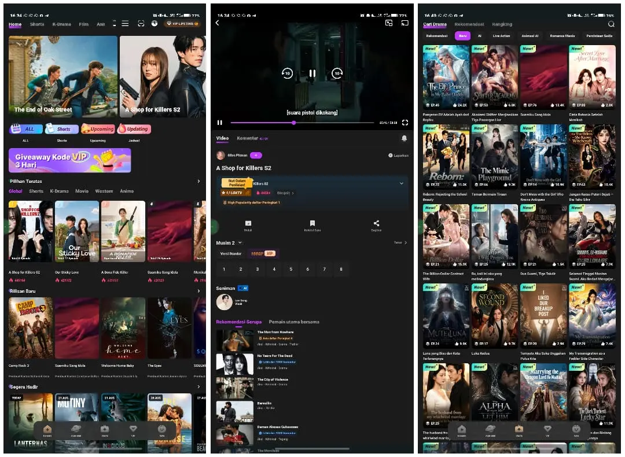
Task: Tap the Upcoming bell shortcut
Action: (98, 128)
